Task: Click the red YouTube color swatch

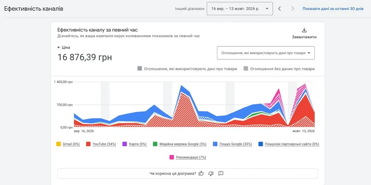Action: click(88, 144)
